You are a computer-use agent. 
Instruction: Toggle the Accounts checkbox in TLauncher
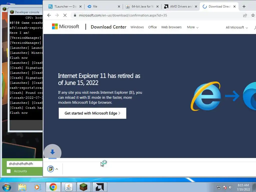(9, 171)
